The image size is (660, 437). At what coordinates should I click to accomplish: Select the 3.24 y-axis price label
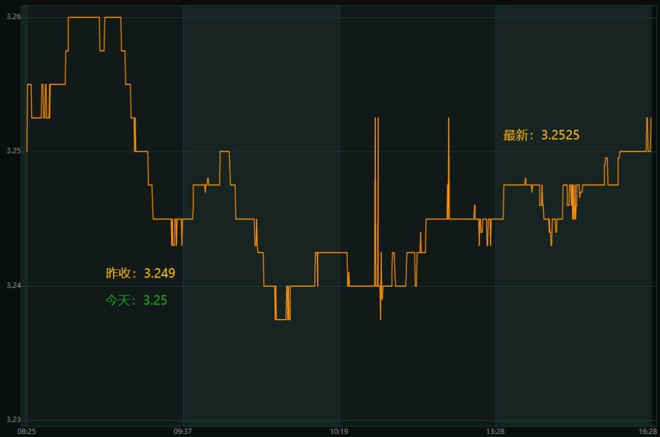[14, 285]
